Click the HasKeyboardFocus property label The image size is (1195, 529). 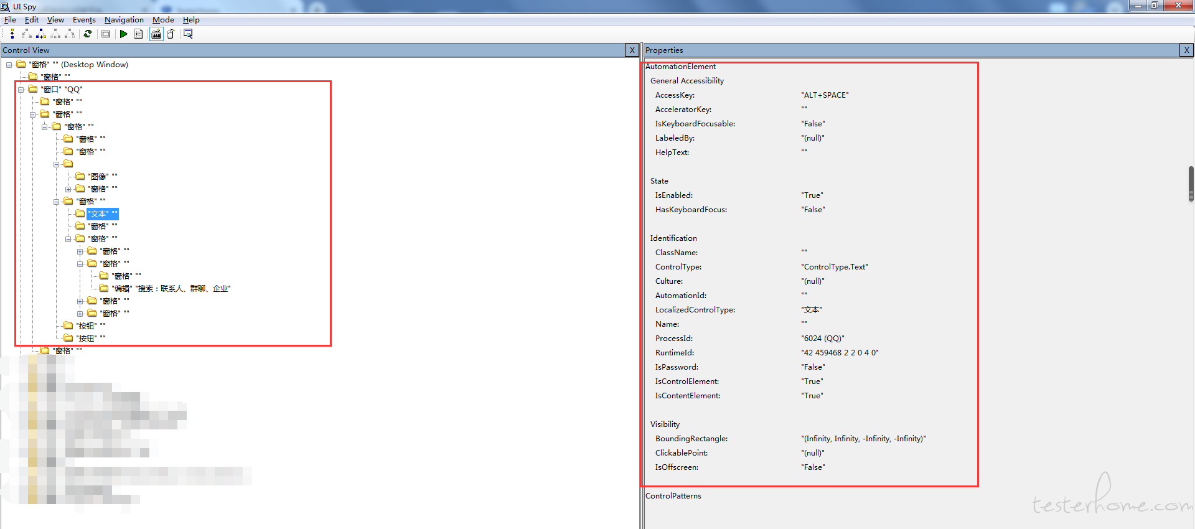(691, 210)
